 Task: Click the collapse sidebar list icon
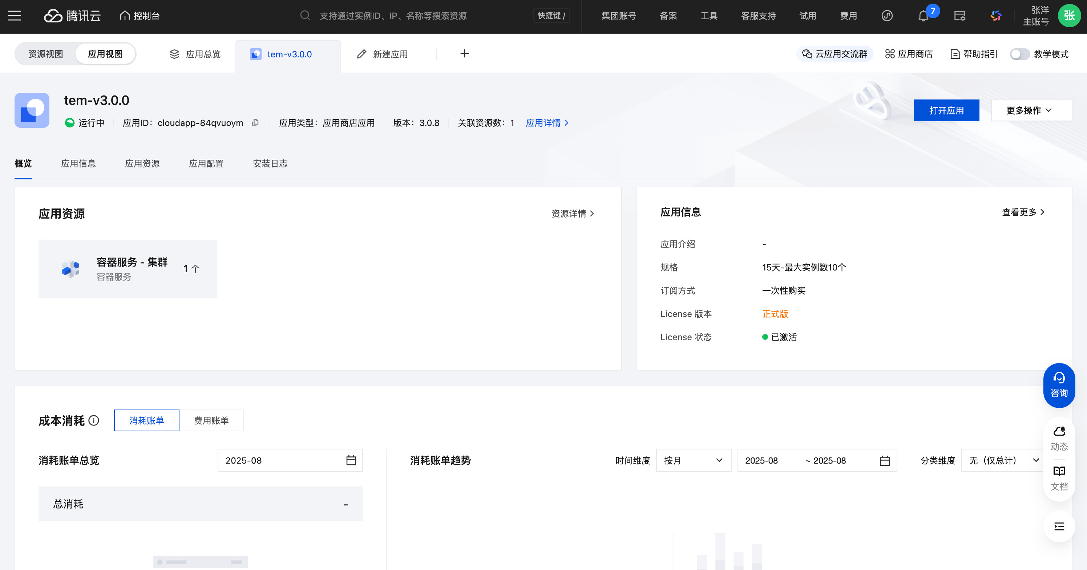[x=1059, y=526]
